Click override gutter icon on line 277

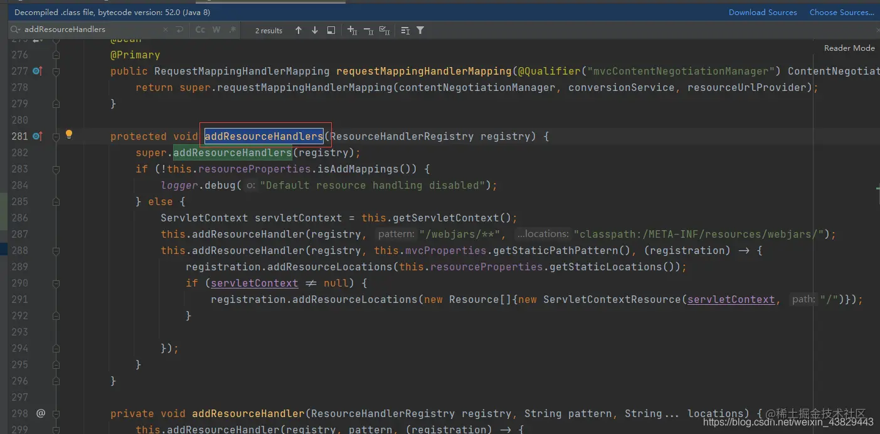37,71
